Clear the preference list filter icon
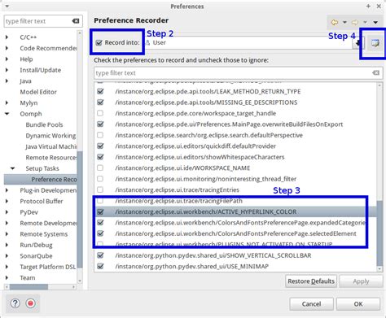 point(375,73)
